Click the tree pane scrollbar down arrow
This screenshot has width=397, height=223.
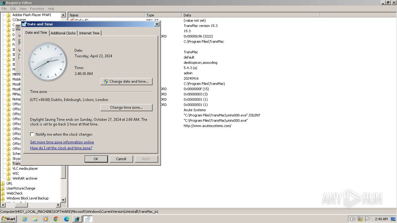pos(63,200)
